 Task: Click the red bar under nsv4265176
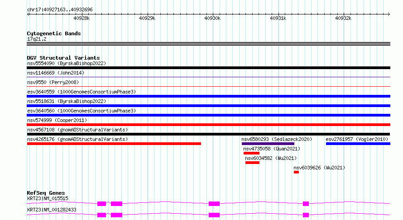[x=114, y=144]
